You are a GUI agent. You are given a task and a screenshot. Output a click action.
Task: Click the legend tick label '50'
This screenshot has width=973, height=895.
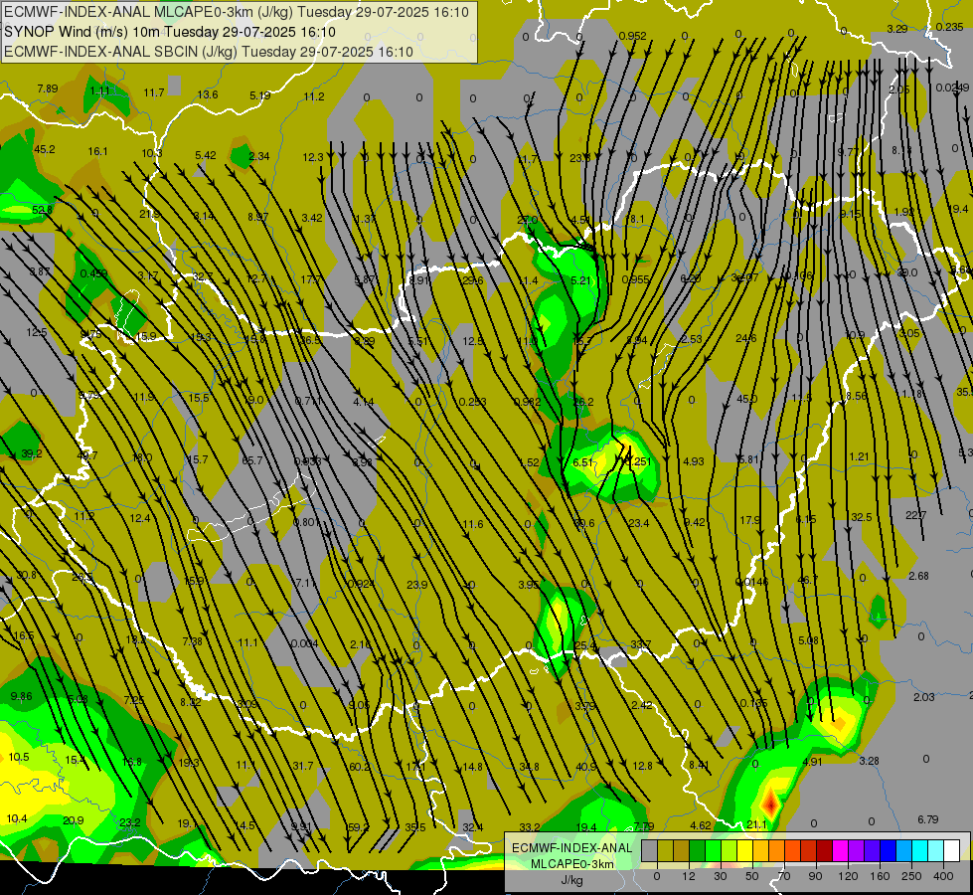point(752,876)
